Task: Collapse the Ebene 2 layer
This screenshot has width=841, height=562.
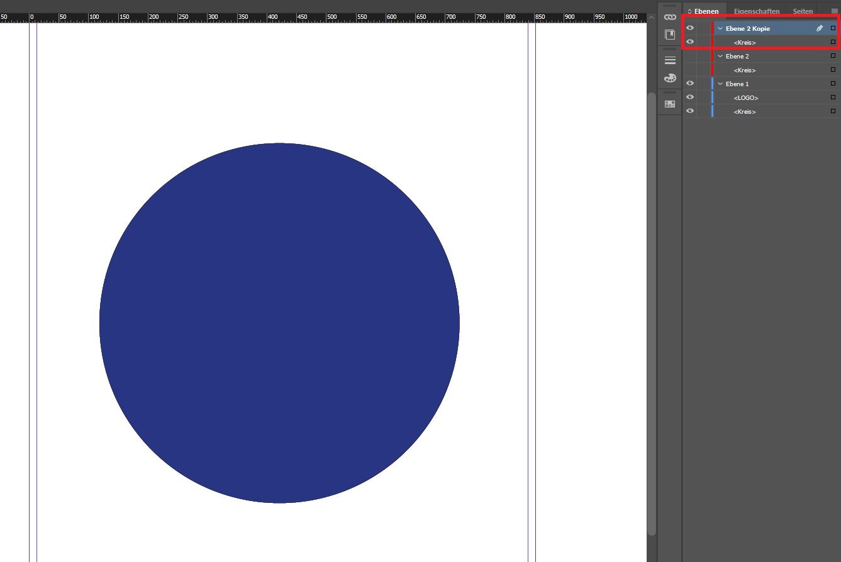Action: pyautogui.click(x=720, y=57)
